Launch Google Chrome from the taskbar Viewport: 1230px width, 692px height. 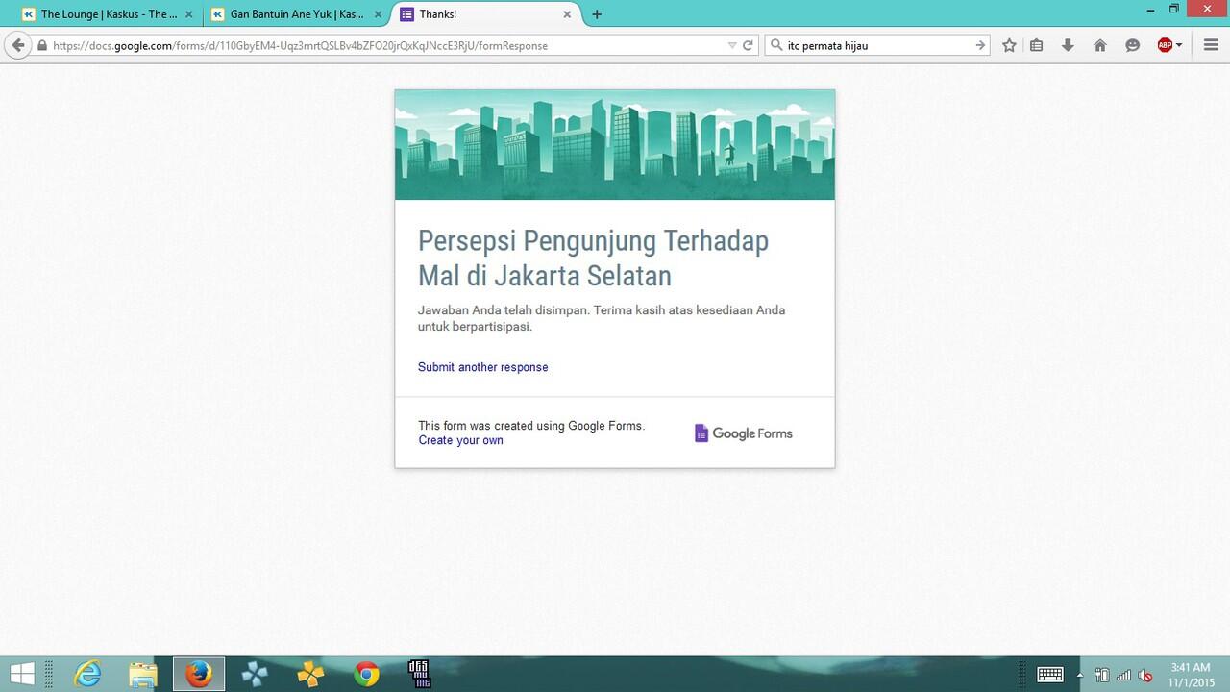tap(365, 675)
